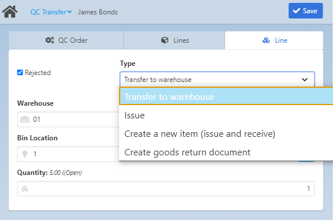Switch to the Lines tab
This screenshot has width=333, height=220.
[174, 40]
